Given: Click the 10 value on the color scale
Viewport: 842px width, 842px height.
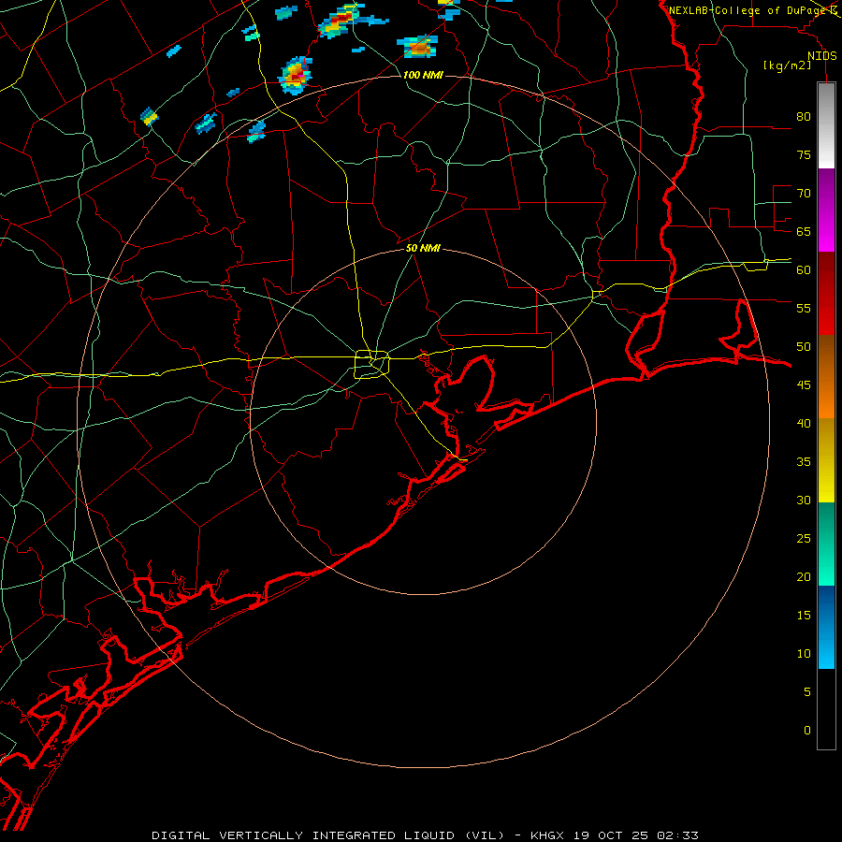Looking at the screenshot, I should tap(804, 654).
